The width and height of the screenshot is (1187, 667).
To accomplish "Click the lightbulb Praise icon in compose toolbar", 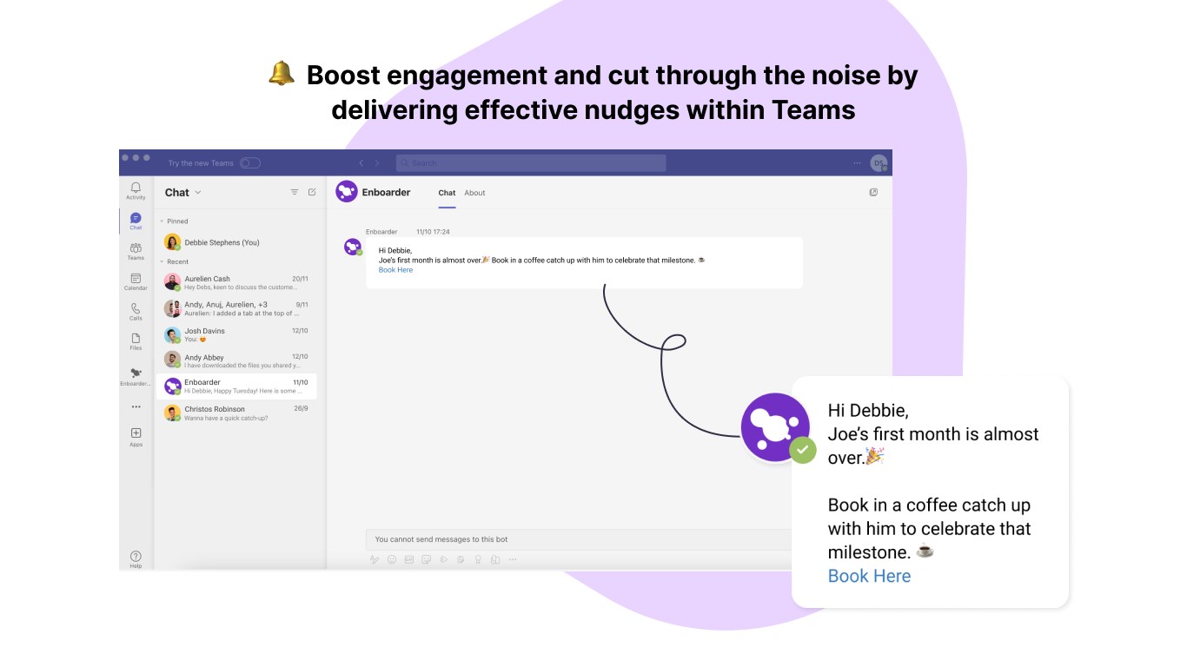I will pyautogui.click(x=477, y=559).
